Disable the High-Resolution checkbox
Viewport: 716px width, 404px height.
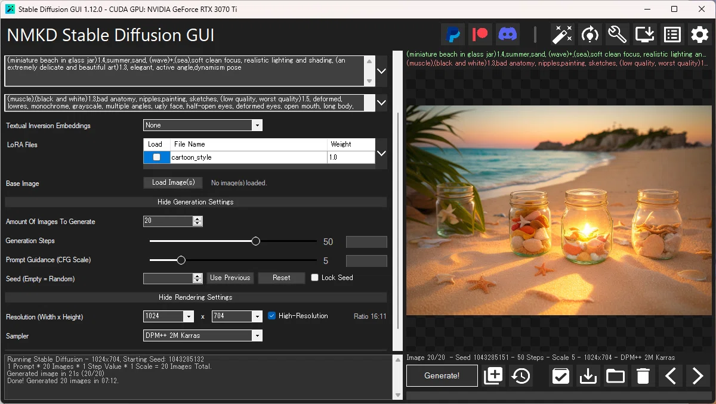pos(272,316)
